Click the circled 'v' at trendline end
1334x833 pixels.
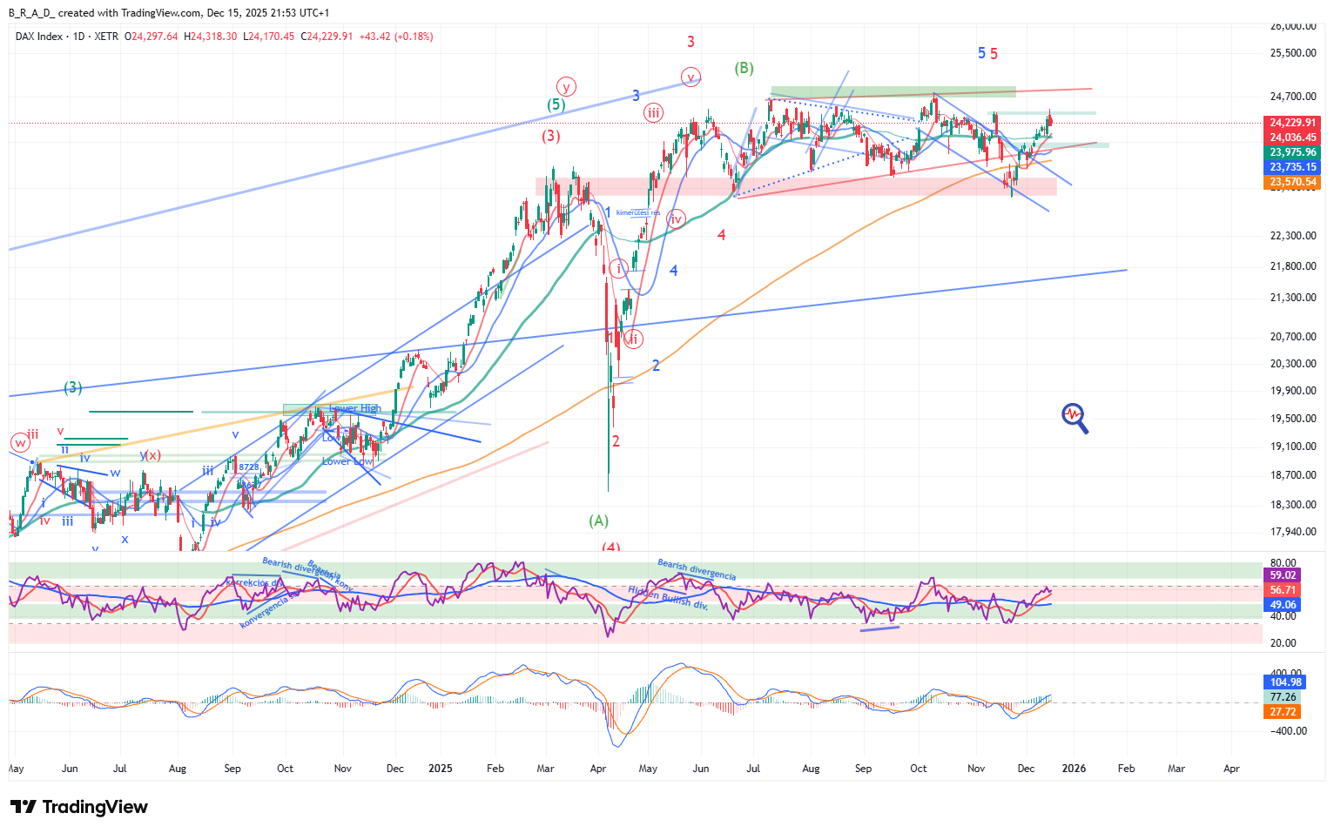pyautogui.click(x=691, y=77)
